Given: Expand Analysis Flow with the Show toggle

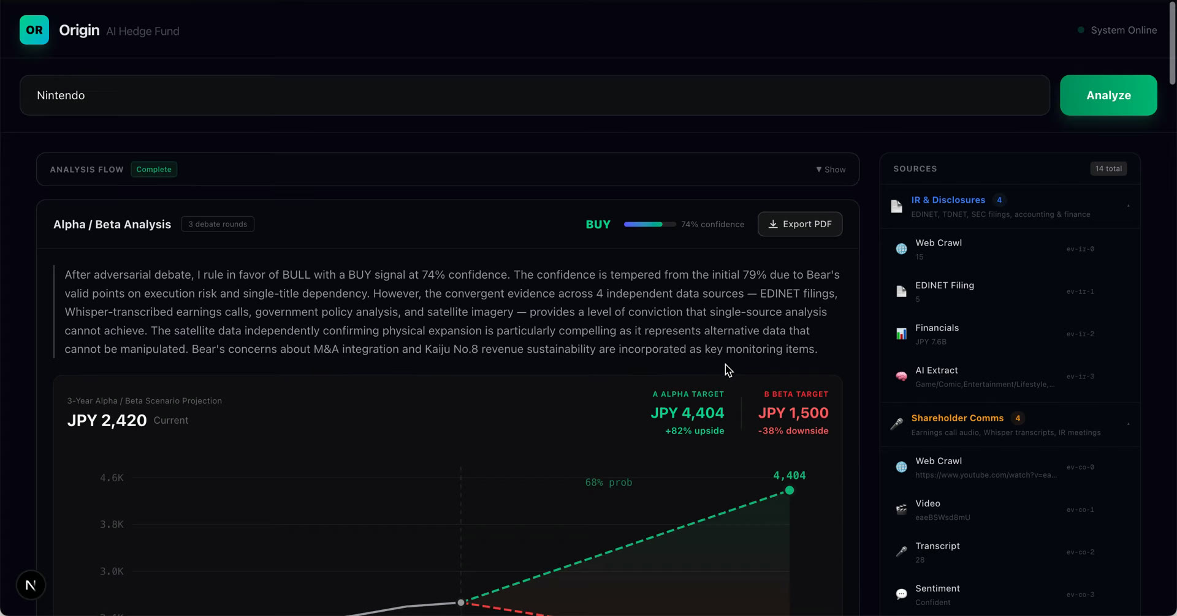Looking at the screenshot, I should pyautogui.click(x=831, y=170).
